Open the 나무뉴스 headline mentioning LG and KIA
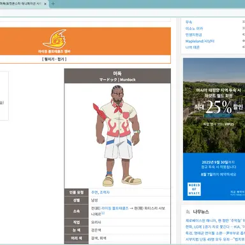This screenshot has height=245, width=245. pos(215,226)
